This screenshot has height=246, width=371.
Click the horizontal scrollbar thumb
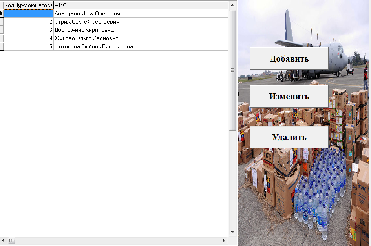coord(11,241)
